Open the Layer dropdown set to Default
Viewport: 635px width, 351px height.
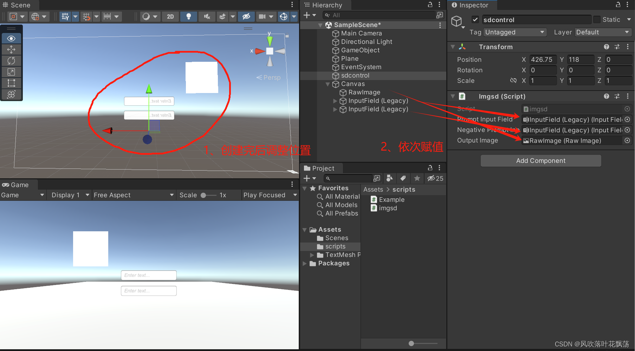pos(602,32)
